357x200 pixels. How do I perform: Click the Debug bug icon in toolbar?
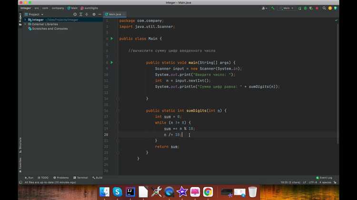[x=305, y=8]
